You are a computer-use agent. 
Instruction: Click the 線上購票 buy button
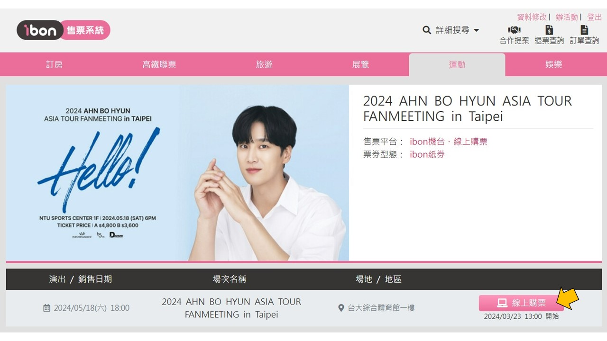(521, 303)
